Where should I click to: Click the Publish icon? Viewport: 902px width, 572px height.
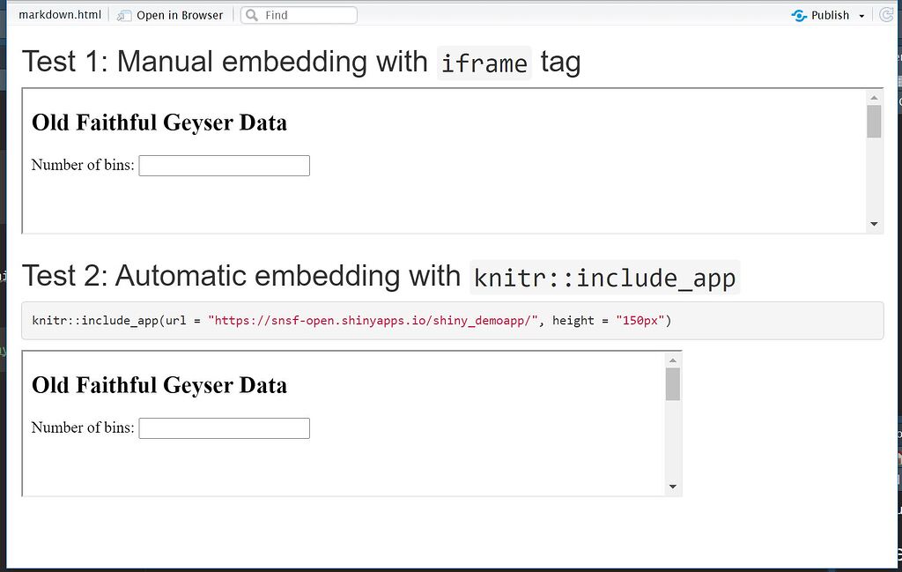pos(799,15)
